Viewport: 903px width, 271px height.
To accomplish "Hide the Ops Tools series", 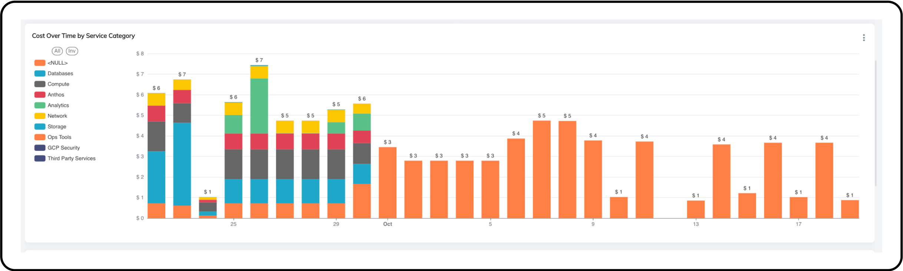I will (x=59, y=137).
